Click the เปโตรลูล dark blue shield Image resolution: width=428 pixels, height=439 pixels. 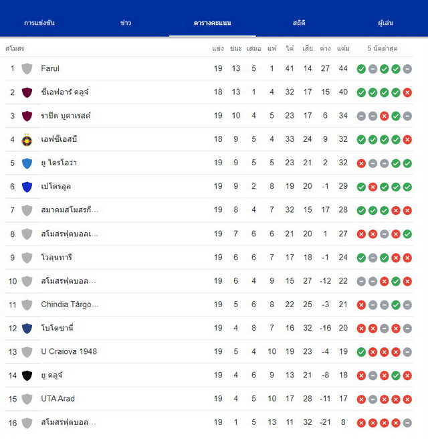(27, 187)
